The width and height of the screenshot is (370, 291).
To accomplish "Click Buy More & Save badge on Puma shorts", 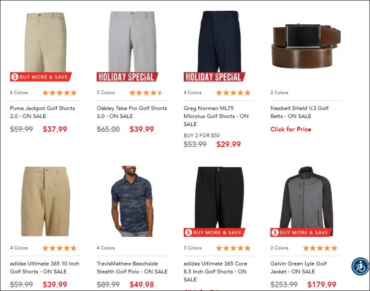I will pos(41,77).
